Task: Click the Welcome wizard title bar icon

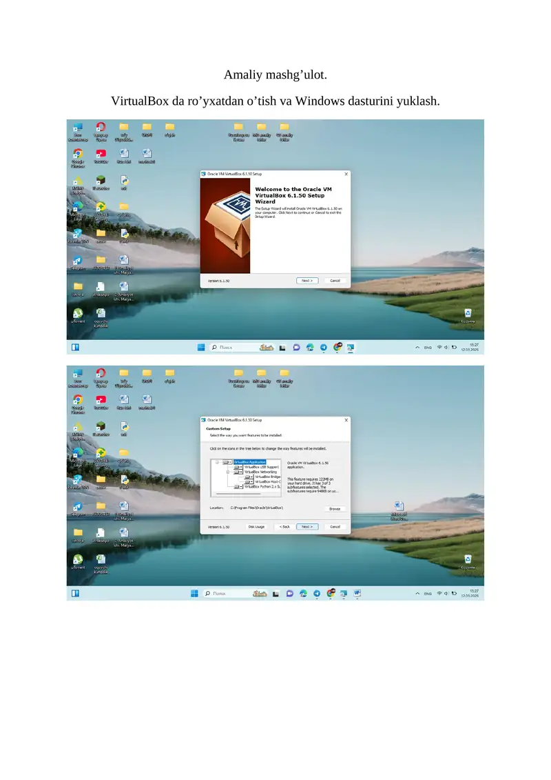Action: [203, 174]
